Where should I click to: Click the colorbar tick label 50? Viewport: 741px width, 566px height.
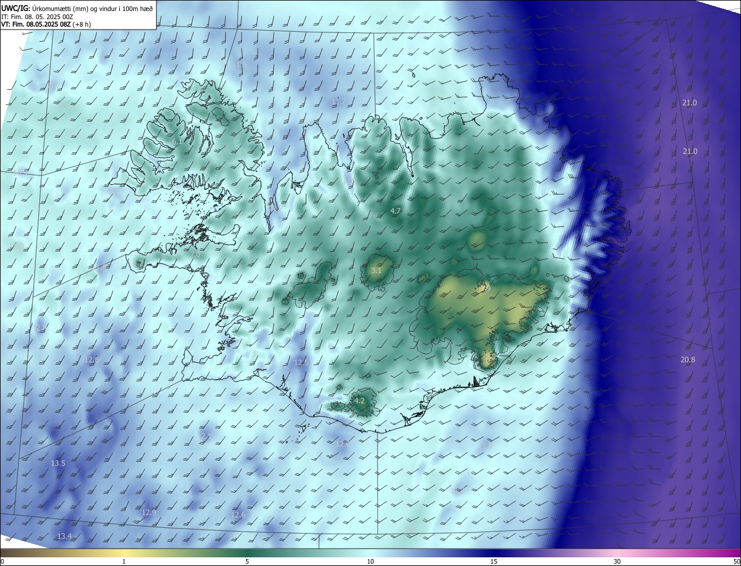[x=736, y=561]
